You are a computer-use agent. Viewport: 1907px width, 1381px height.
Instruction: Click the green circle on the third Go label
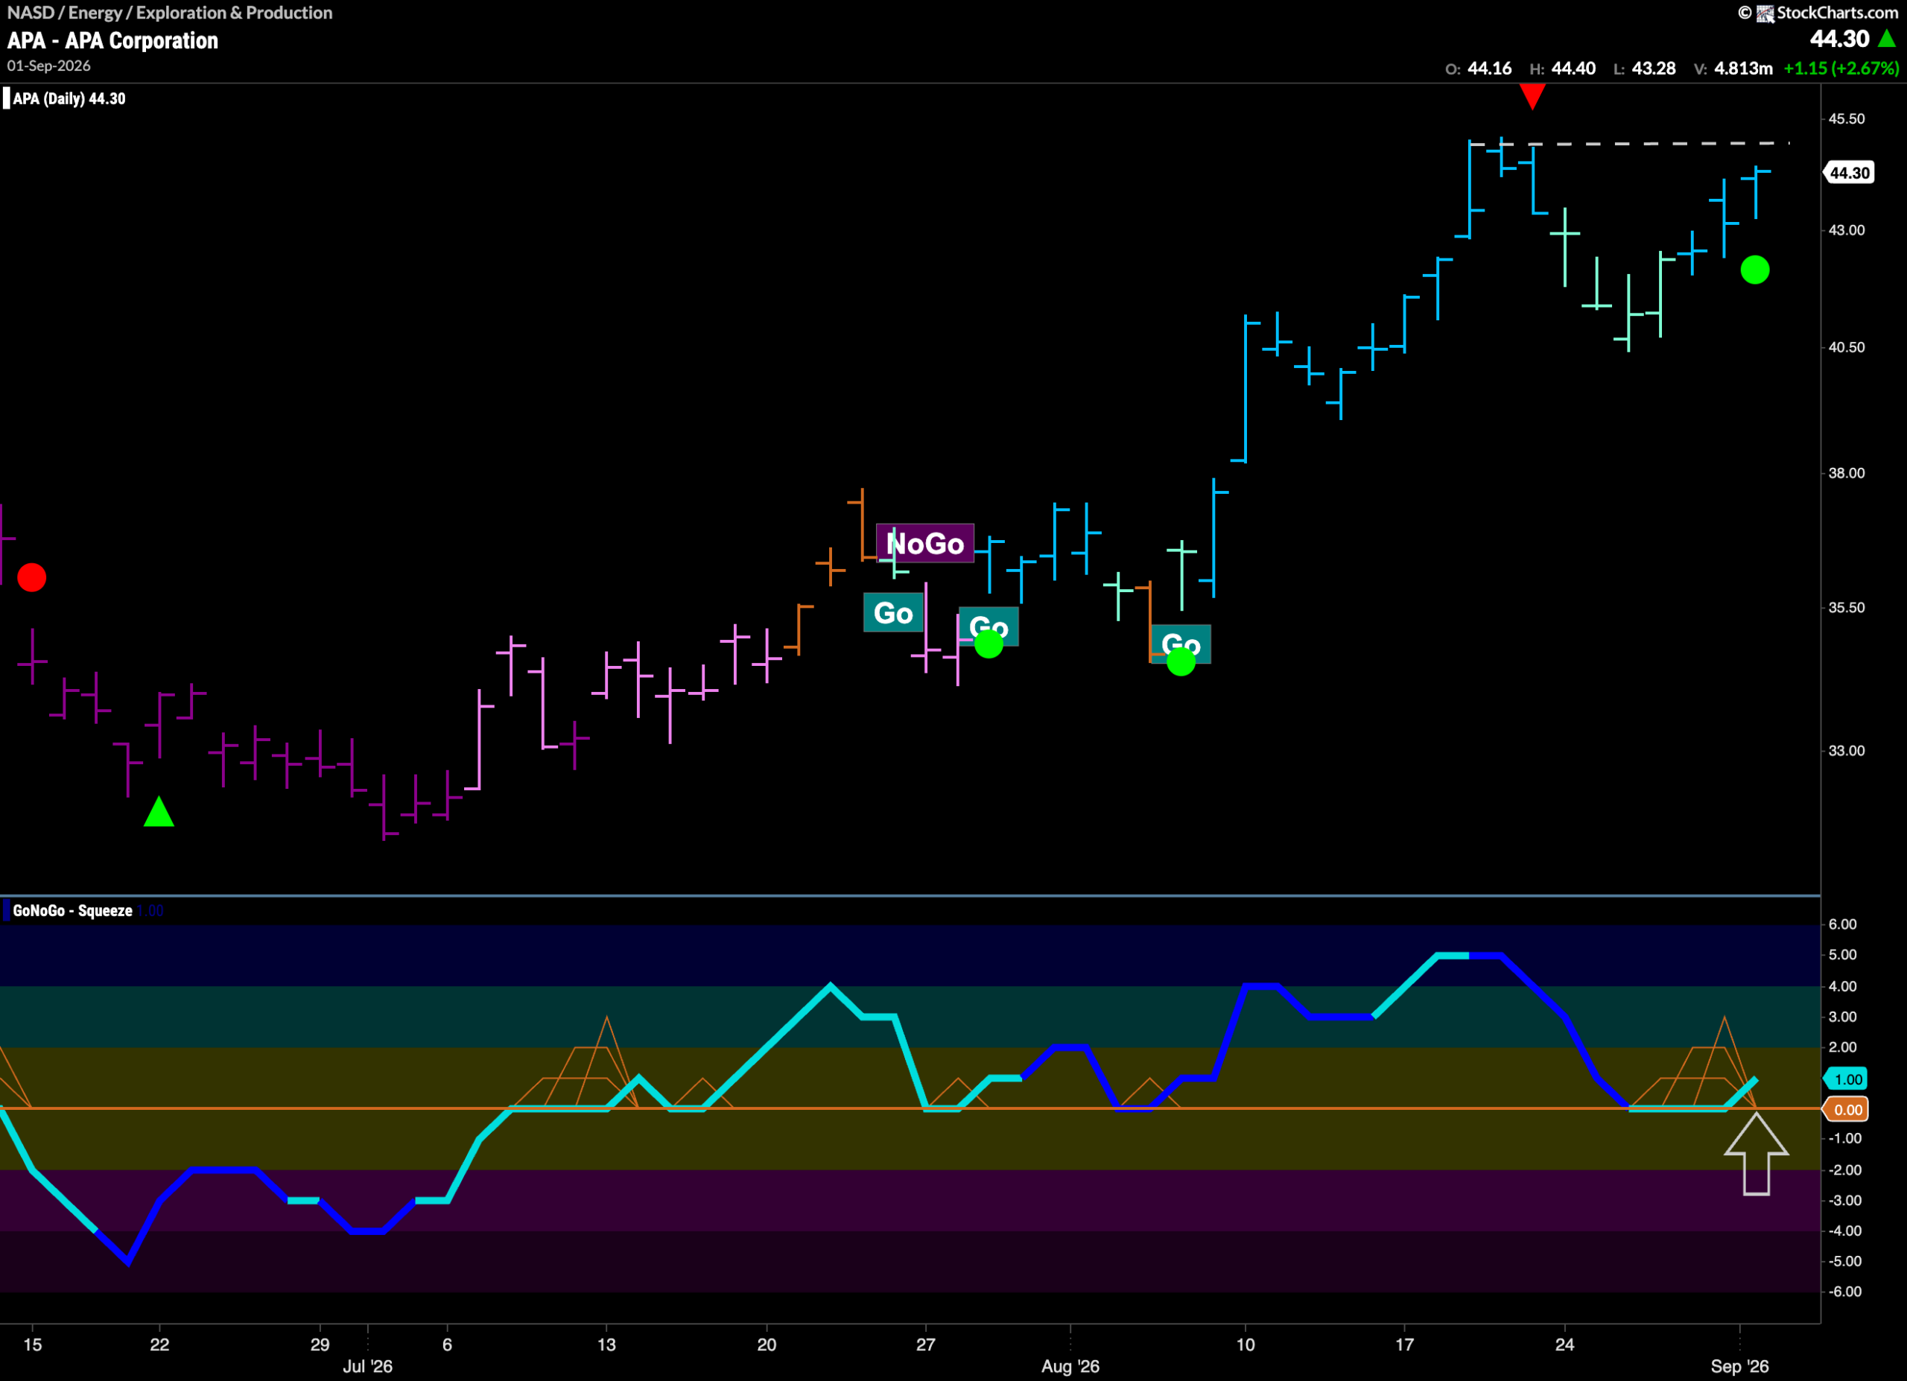point(1181,661)
